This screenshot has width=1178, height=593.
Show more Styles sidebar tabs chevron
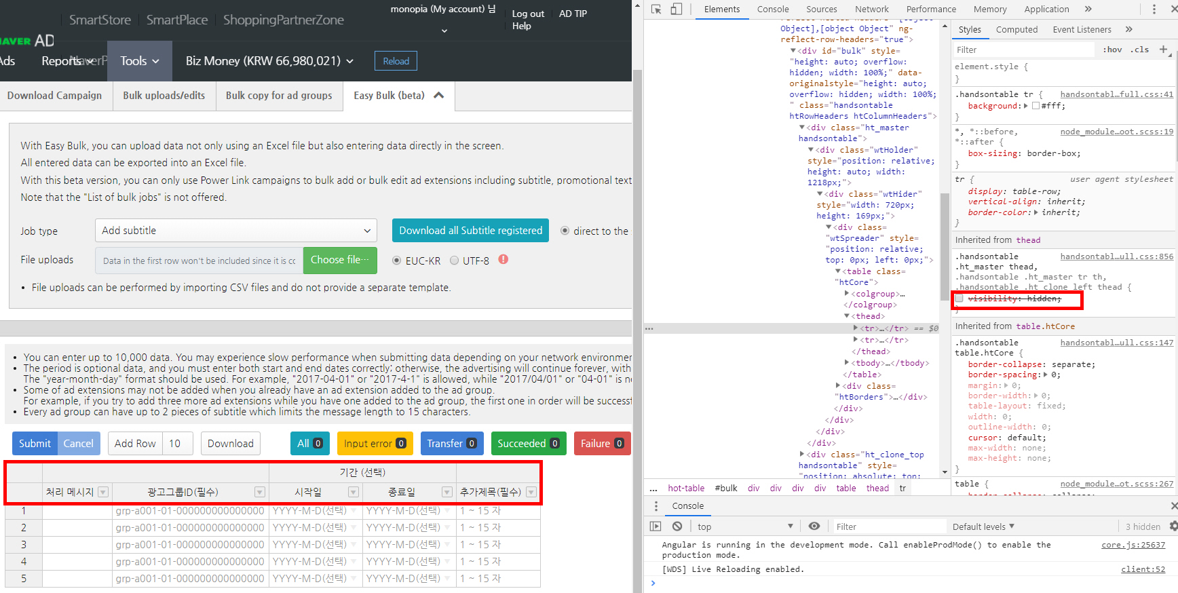(1128, 29)
